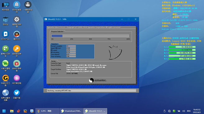Switch to the X:\windows\TEM... taskbar item
Image resolution: width=204 pixels, height=114 pixels.
(71, 111)
